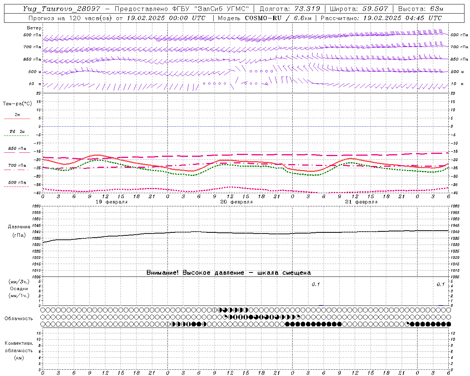Click the '700 гПа' temperature legend entry

point(17,166)
